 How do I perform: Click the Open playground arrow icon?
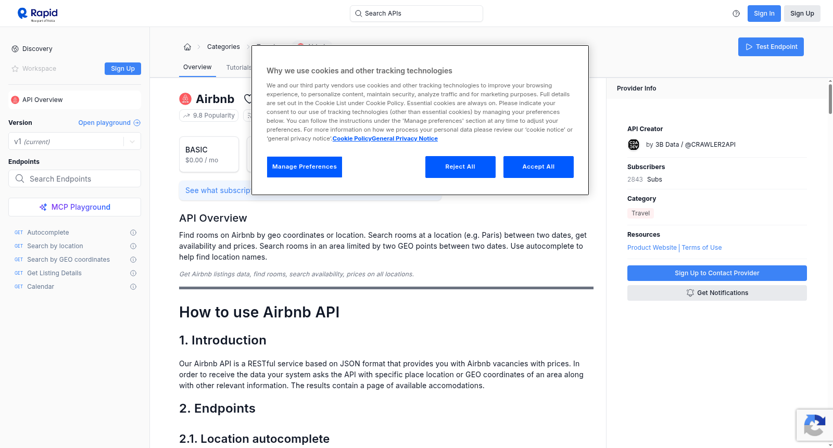(x=137, y=123)
